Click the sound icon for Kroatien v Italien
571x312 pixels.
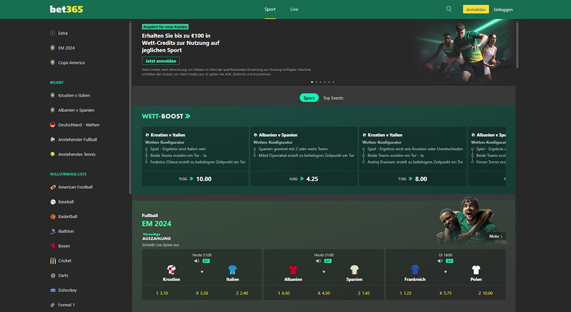tap(197, 261)
